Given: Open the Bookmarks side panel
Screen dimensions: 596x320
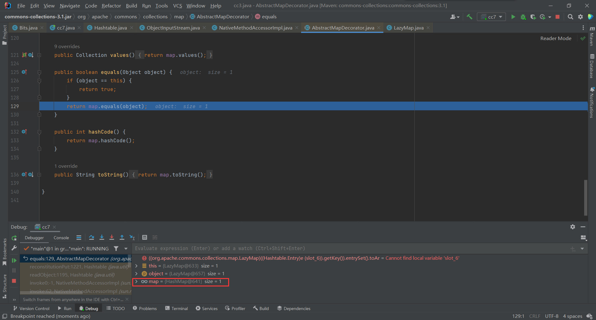Looking at the screenshot, I should click(x=4, y=252).
